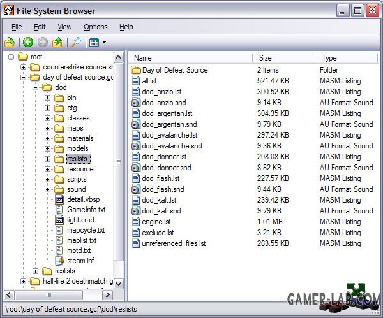The width and height of the screenshot is (383, 318).
Task: Click the tree vertical scrollbar thumb
Action: pyautogui.click(x=119, y=162)
